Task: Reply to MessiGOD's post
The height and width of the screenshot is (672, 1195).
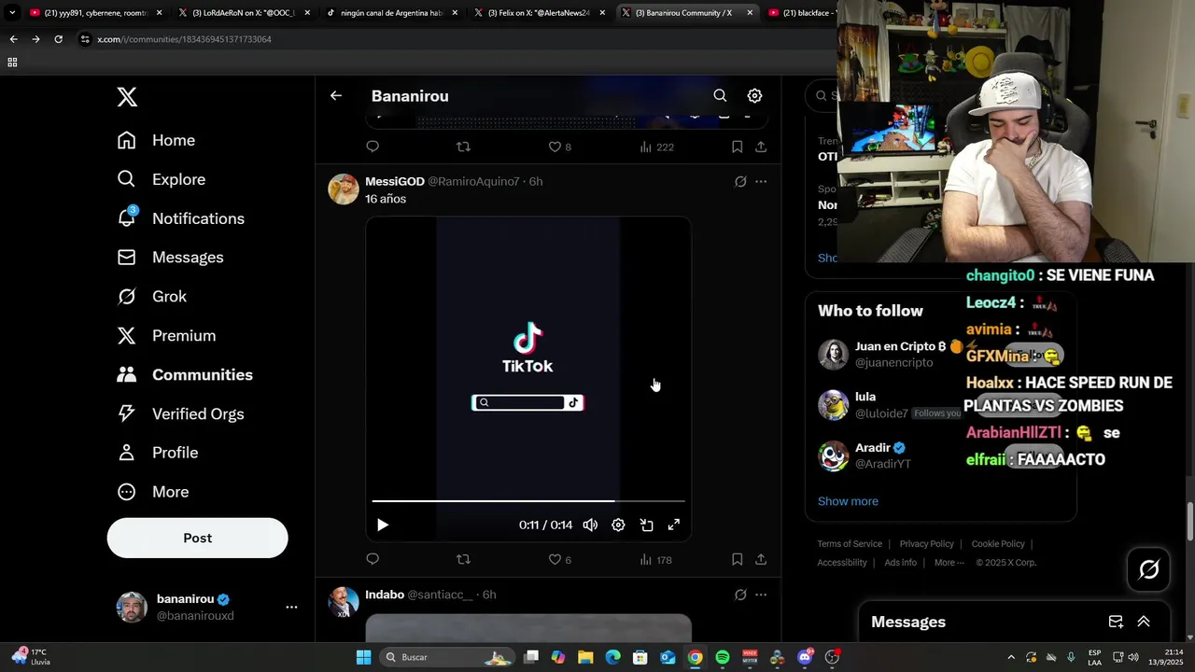Action: tap(373, 559)
